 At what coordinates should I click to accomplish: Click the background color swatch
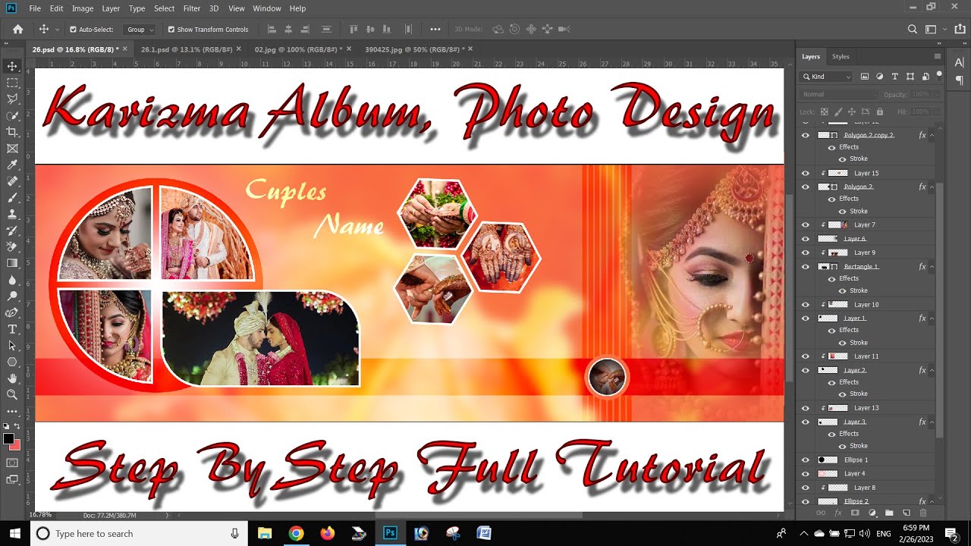15,444
